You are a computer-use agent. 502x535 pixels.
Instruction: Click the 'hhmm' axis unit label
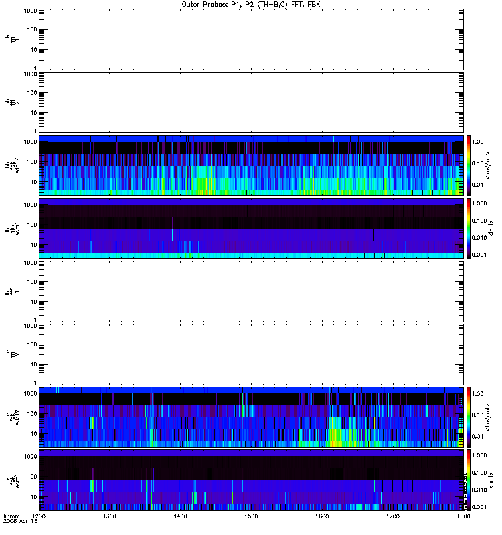click(11, 516)
